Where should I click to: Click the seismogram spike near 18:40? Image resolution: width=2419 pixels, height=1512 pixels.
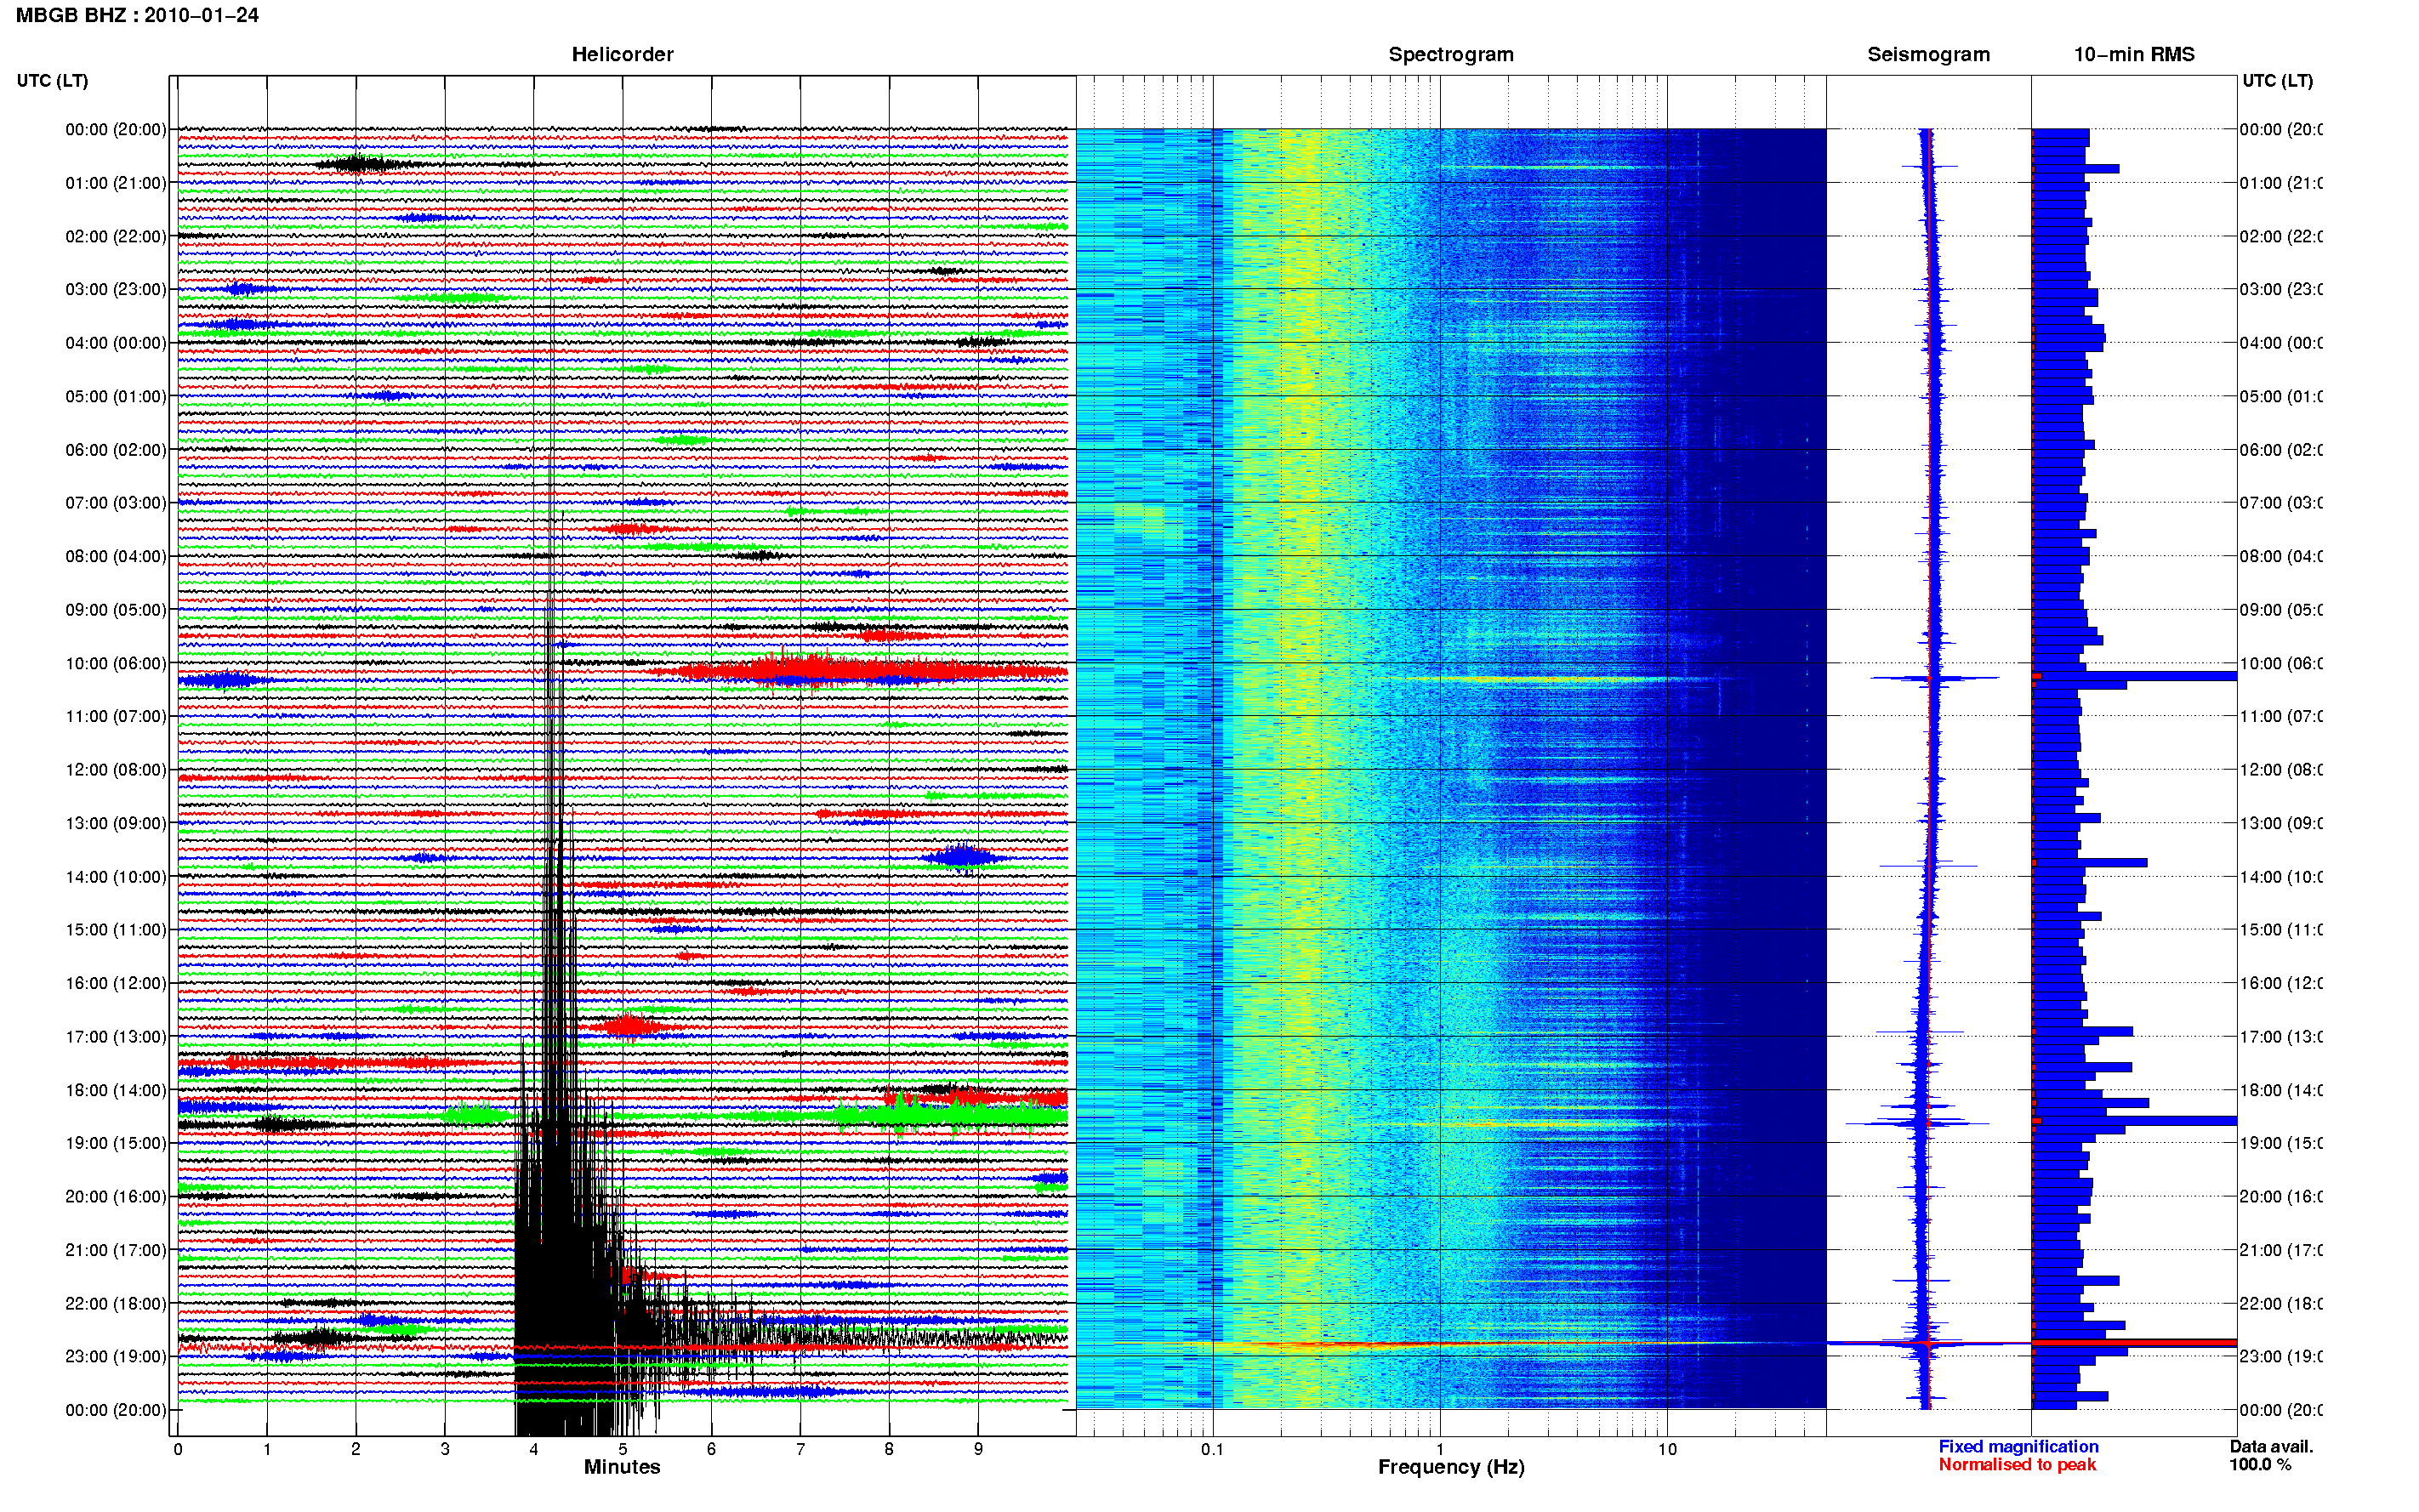(x=1916, y=1123)
